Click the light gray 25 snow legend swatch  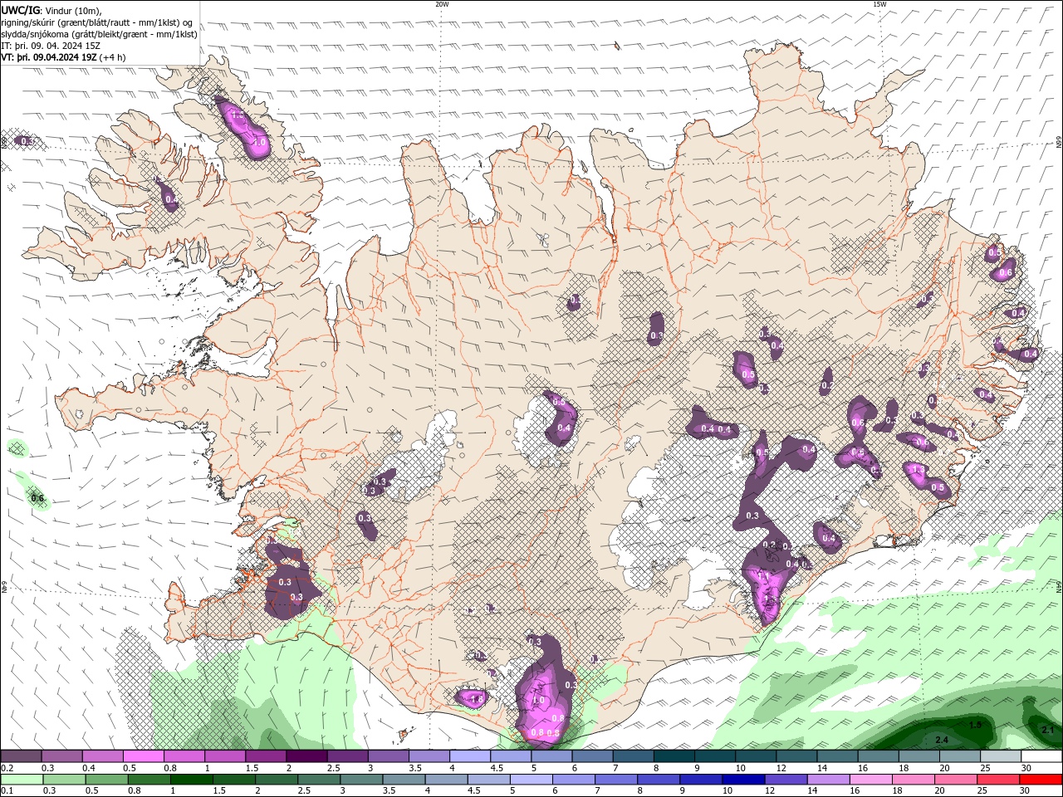1000,756
